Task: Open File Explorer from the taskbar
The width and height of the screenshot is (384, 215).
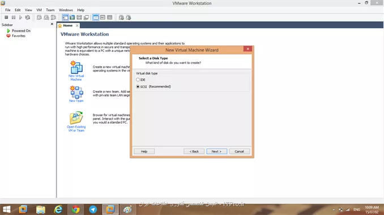Action: pyautogui.click(x=41, y=209)
